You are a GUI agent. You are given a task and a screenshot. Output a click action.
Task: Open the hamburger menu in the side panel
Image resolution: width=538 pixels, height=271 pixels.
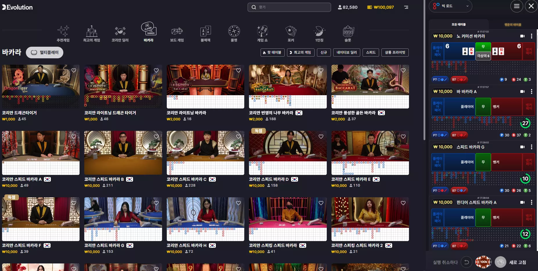point(517,6)
